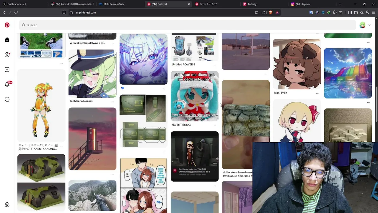
Task: Open notifications bell with 99+ badge
Action: pyautogui.click(x=7, y=84)
